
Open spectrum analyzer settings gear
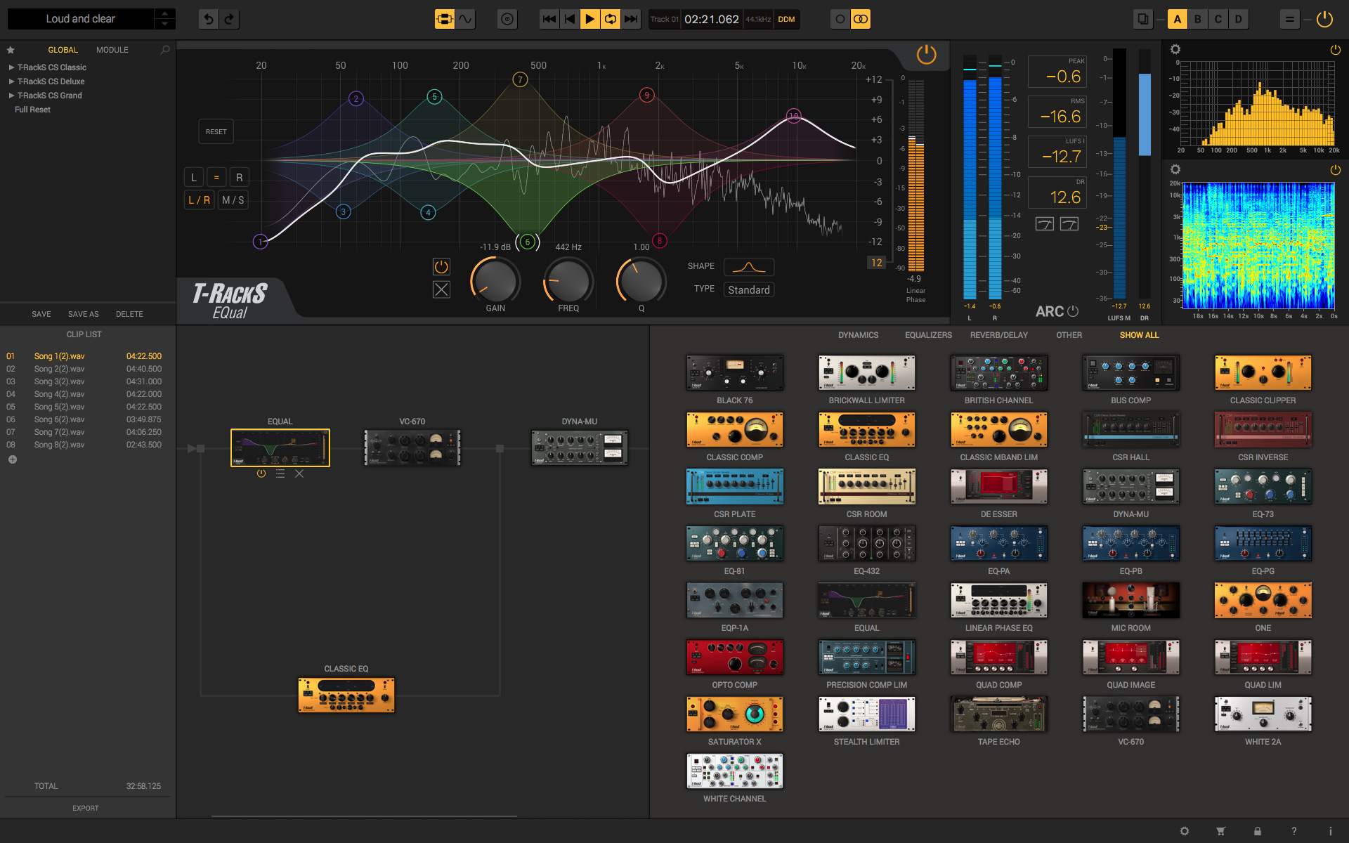click(1175, 49)
